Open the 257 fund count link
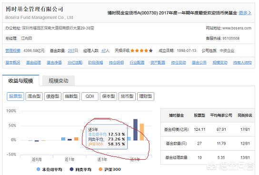The height and width of the screenshot is (175, 259). [71, 50]
